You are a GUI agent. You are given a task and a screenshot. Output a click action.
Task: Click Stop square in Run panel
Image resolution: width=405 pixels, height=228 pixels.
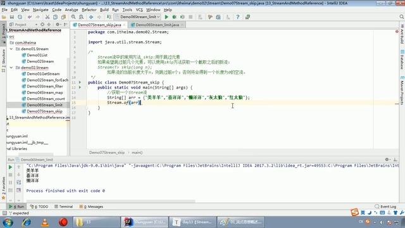[10, 175]
